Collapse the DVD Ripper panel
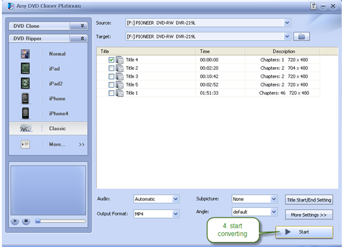 [x=78, y=39]
